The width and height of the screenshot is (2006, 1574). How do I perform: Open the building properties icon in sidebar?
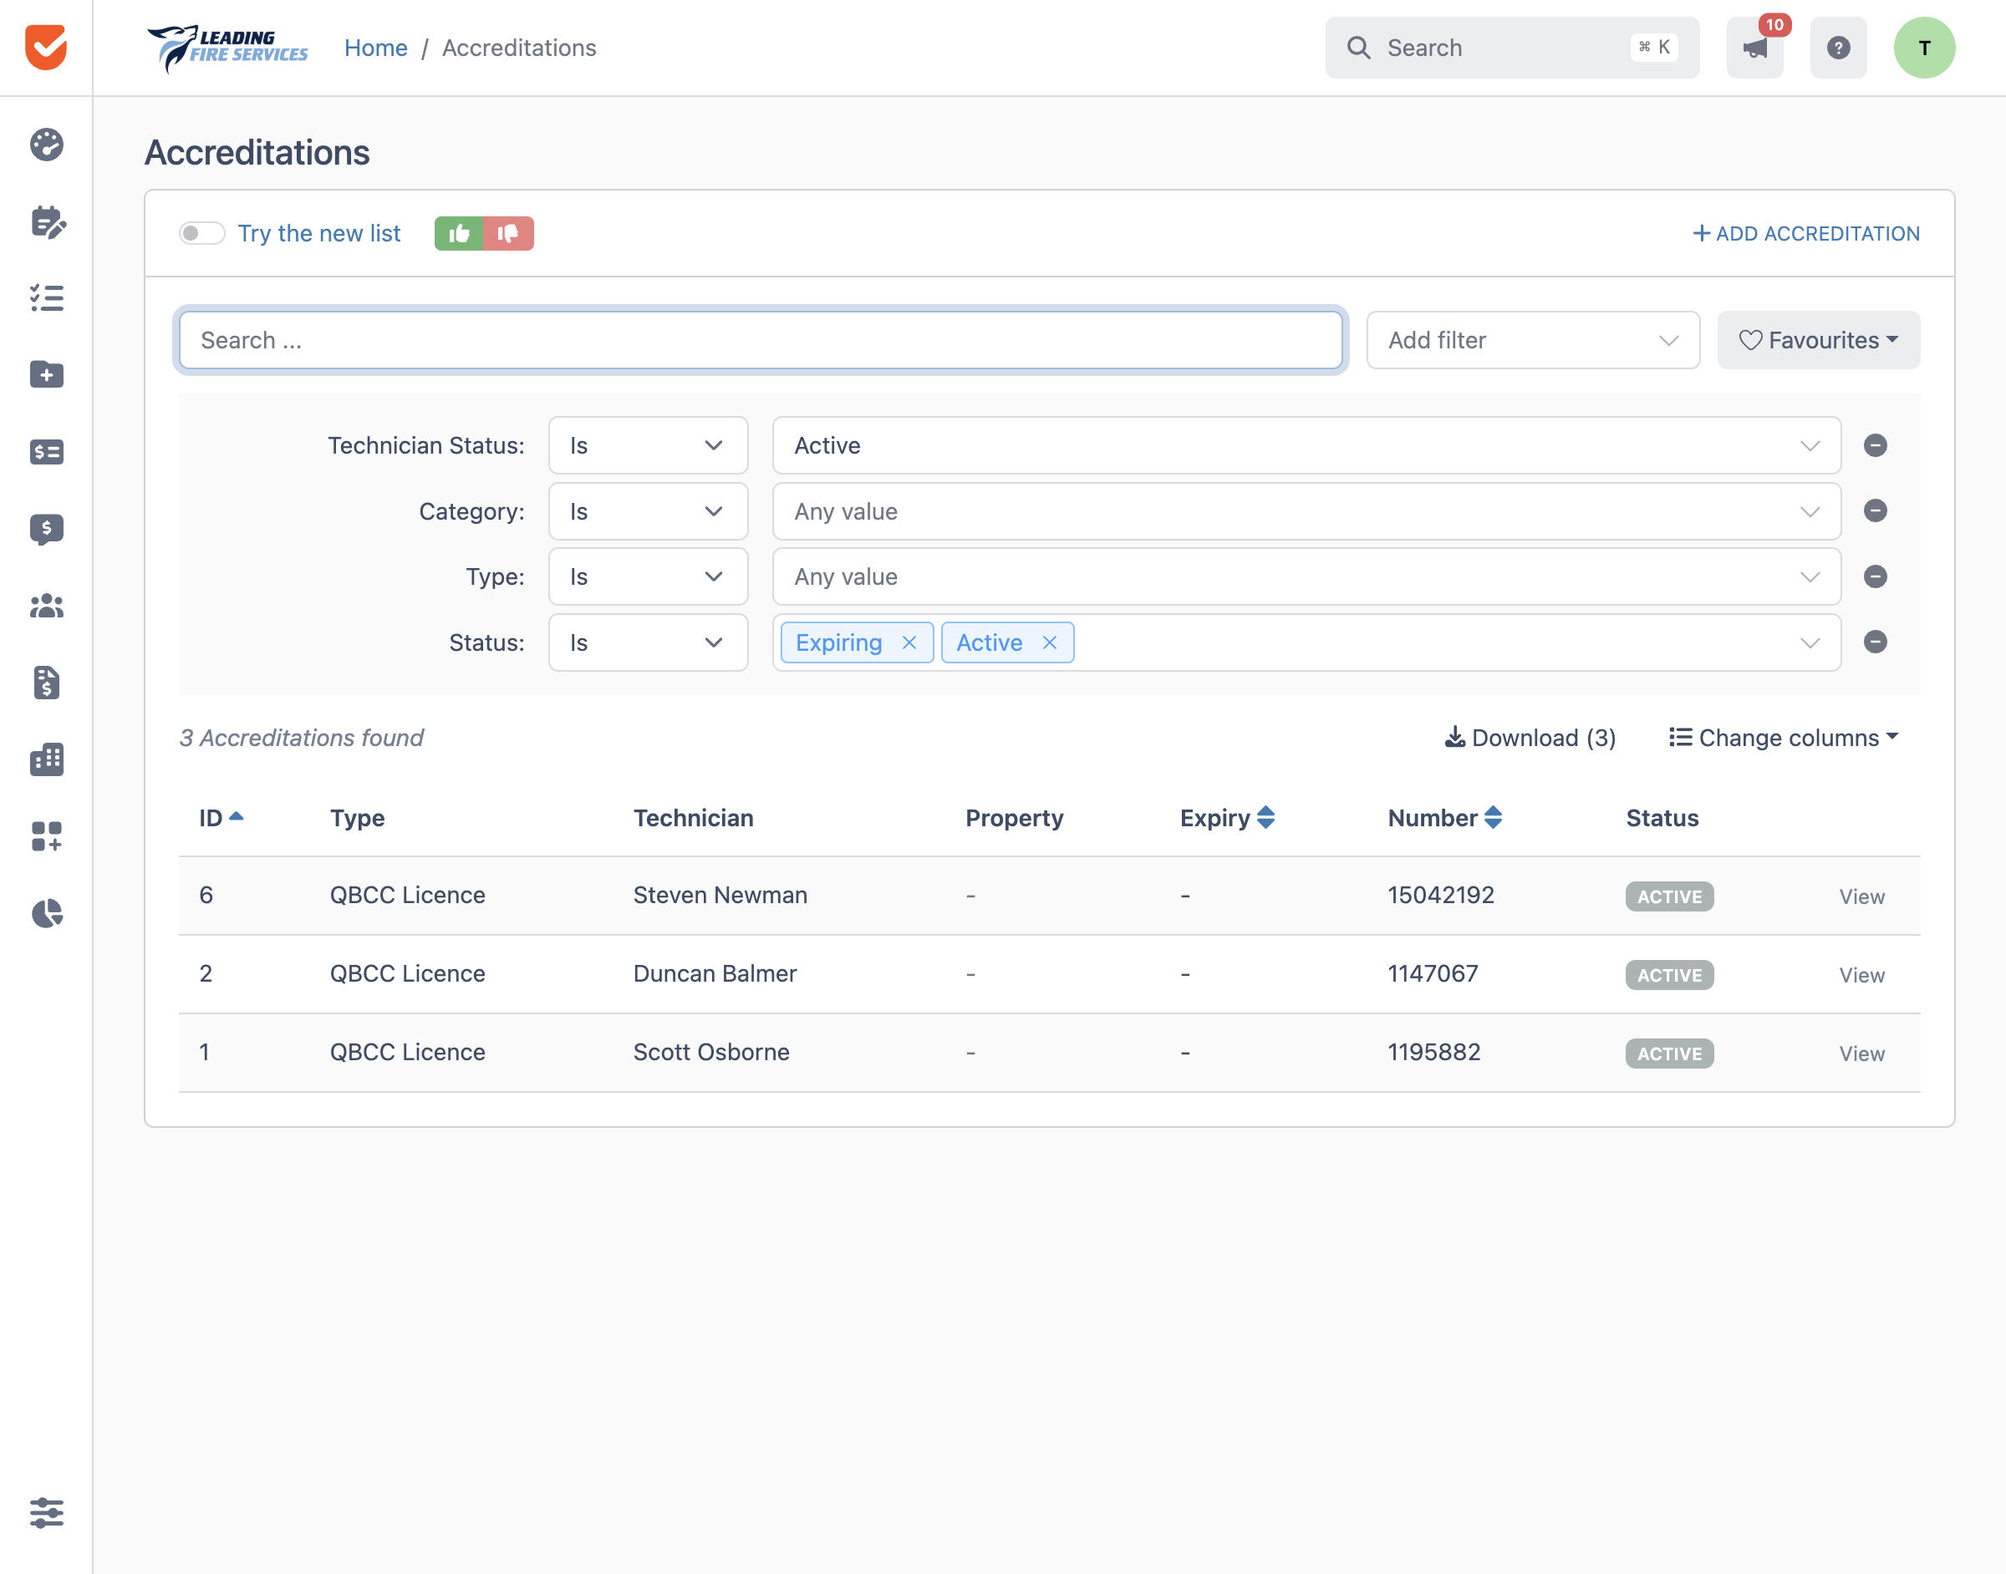46,759
